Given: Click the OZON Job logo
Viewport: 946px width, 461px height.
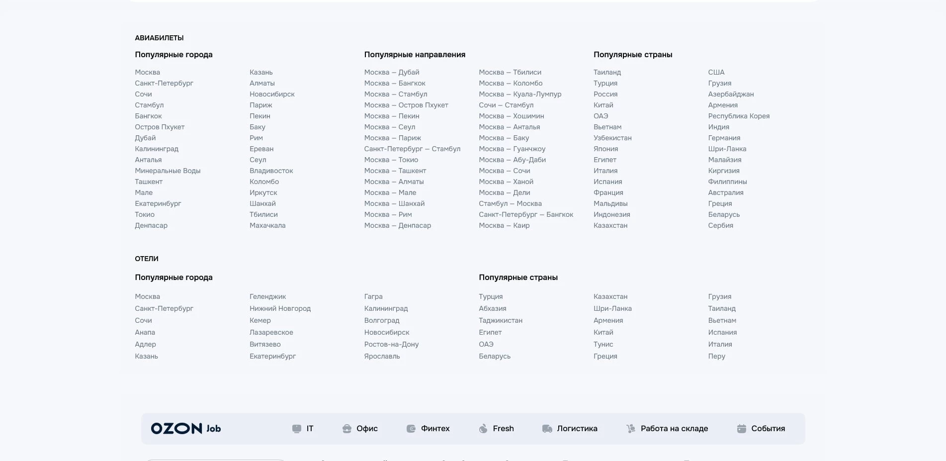Looking at the screenshot, I should [x=185, y=429].
